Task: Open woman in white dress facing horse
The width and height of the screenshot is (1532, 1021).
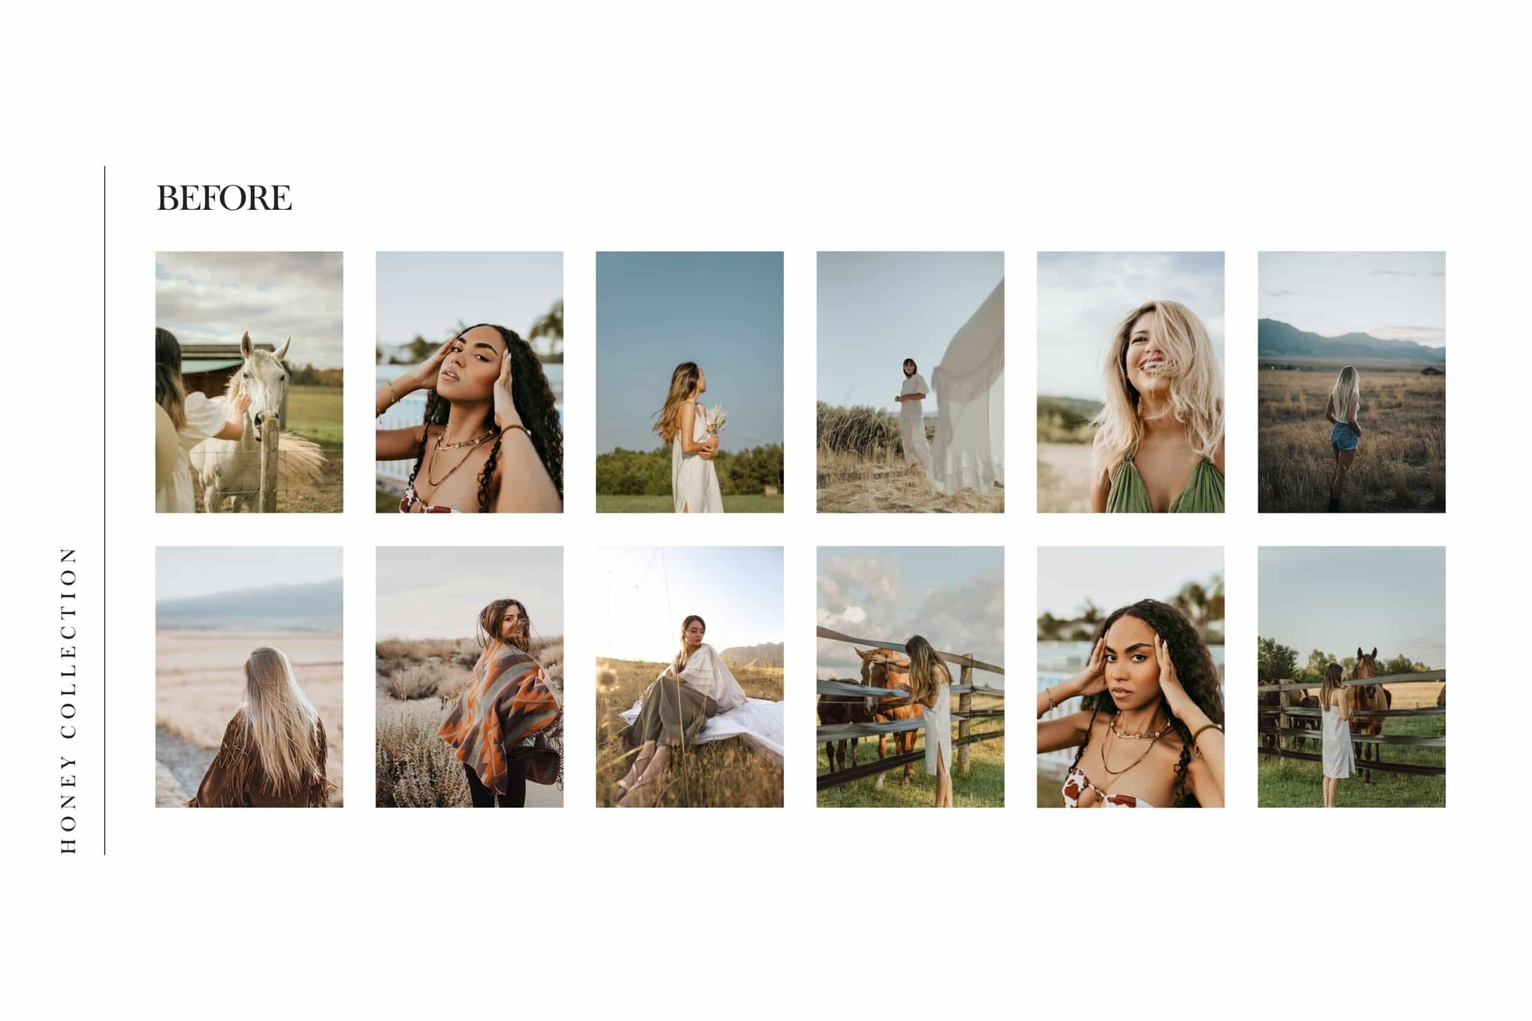Action: pos(1351,676)
